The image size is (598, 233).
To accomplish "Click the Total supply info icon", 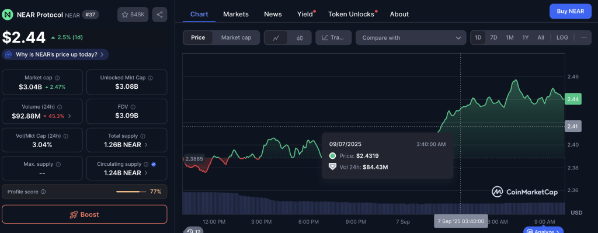I will click(142, 136).
